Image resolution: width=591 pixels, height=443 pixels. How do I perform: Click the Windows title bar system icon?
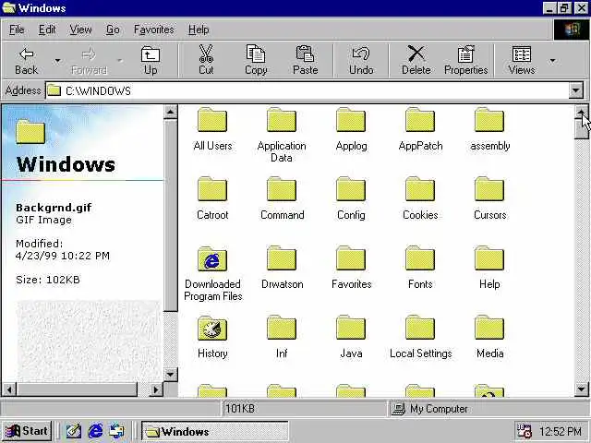click(9, 8)
